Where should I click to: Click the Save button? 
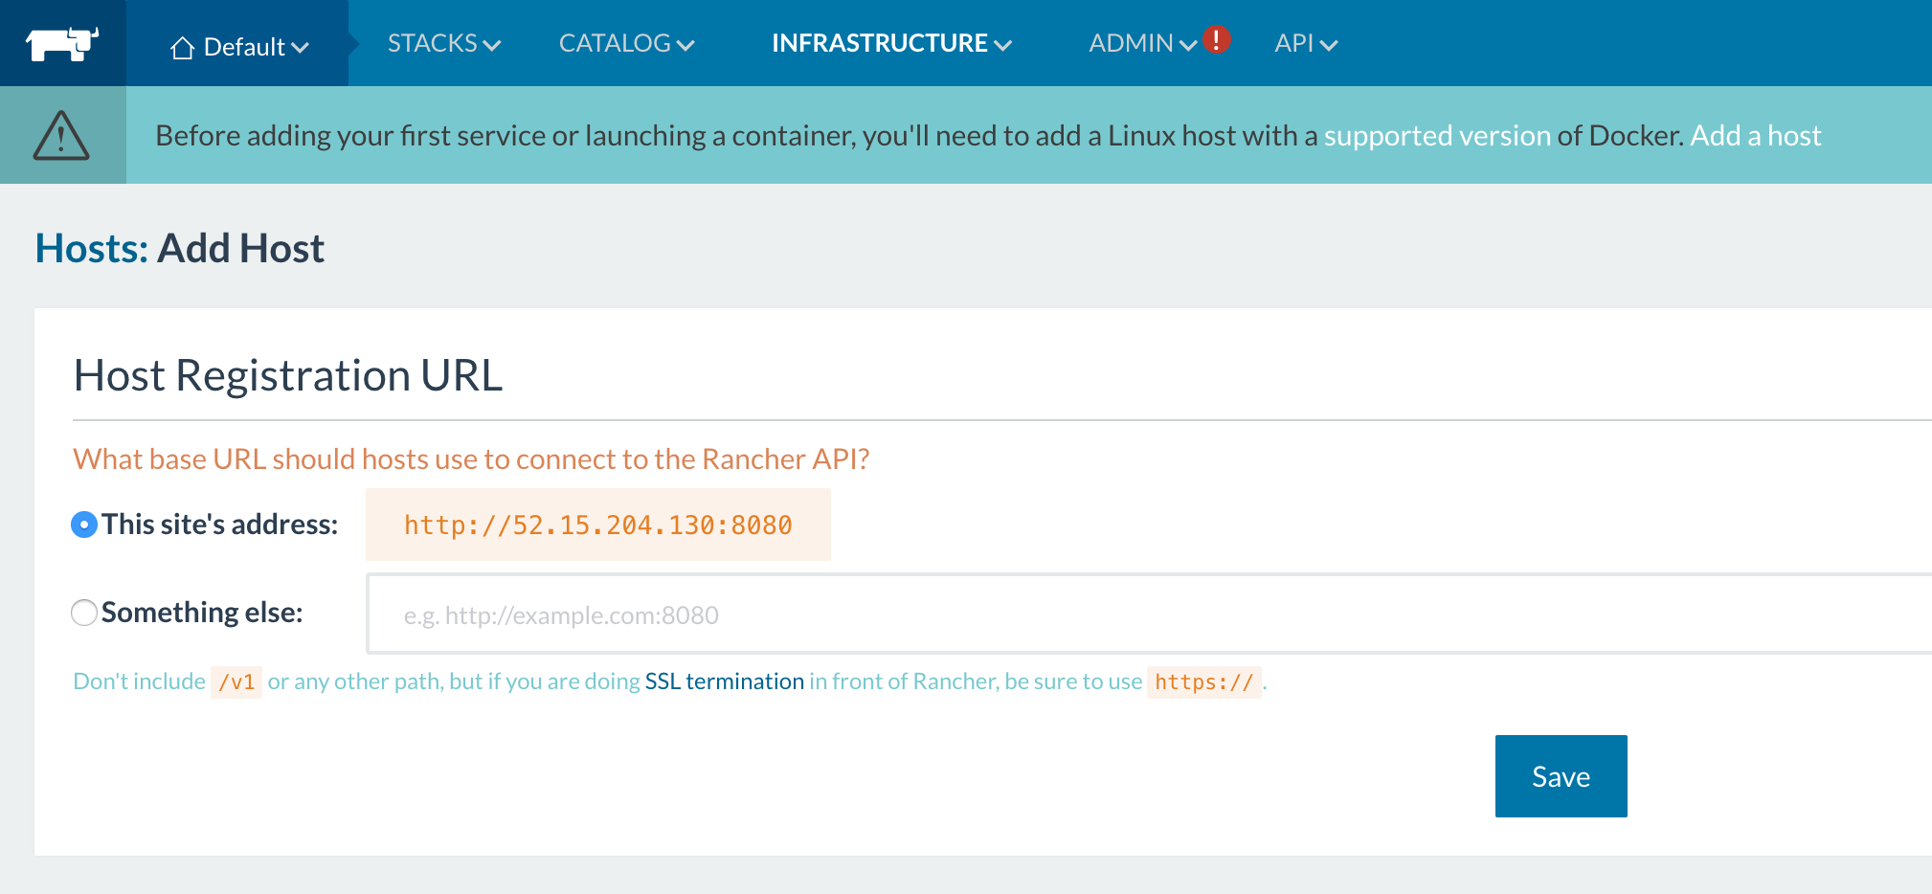(1561, 776)
